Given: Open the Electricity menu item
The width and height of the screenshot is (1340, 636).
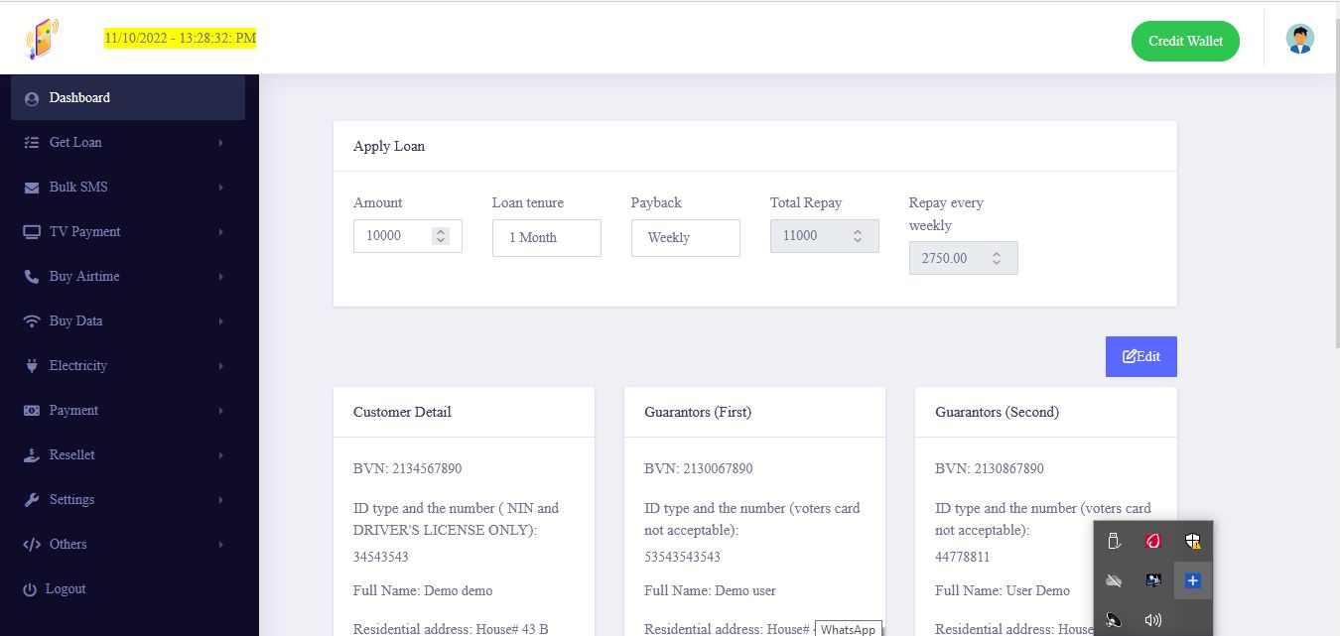Looking at the screenshot, I should 128,366.
